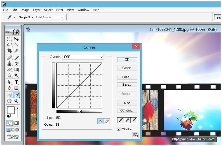This screenshot has width=222, height=146.
Task: Select the Path Selection arrow tool
Action: tap(10, 82)
